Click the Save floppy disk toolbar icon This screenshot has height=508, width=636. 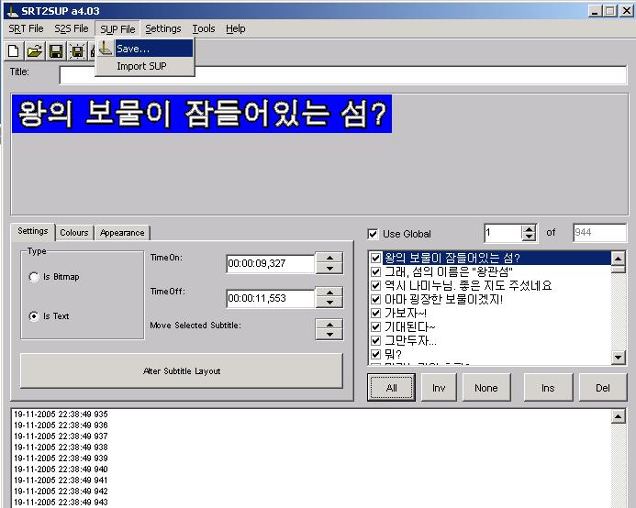[x=56, y=51]
